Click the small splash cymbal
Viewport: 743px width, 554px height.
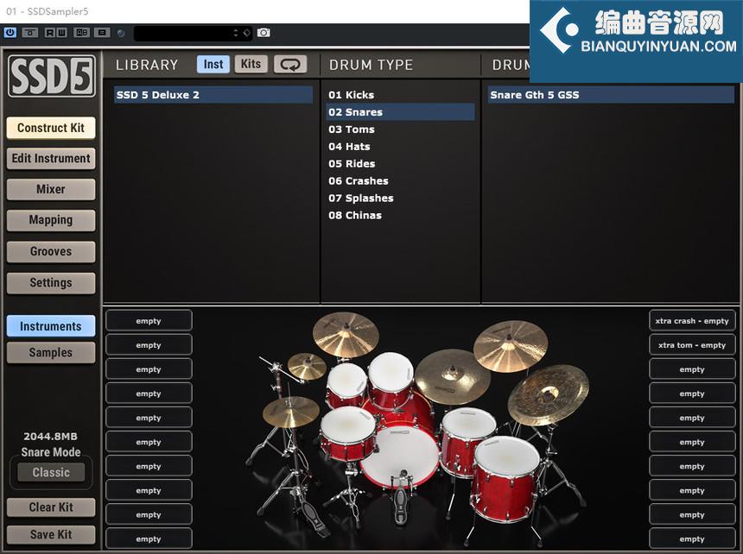coord(307,366)
